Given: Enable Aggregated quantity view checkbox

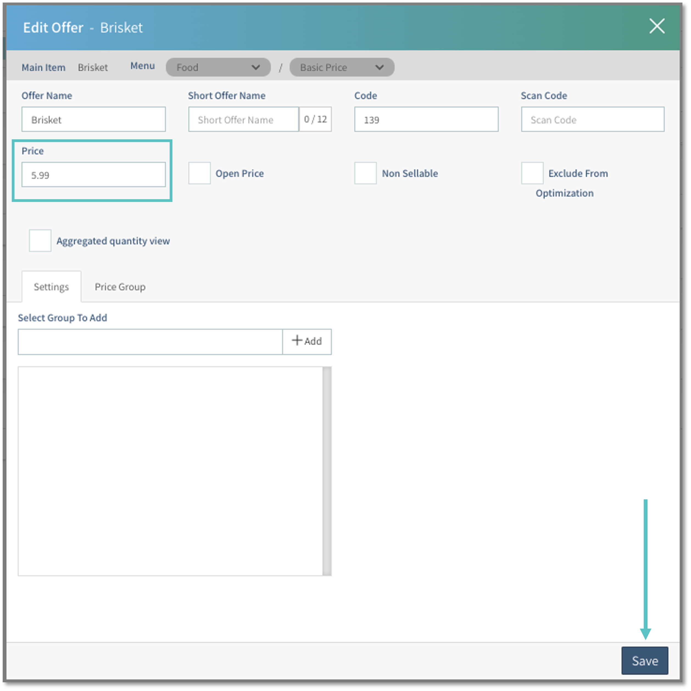Looking at the screenshot, I should point(40,241).
